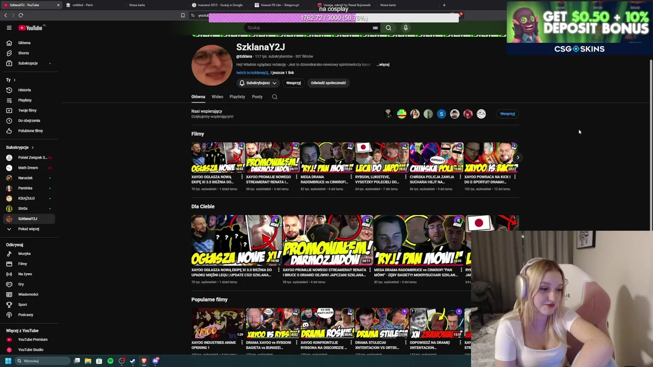653x367 pixels.
Task: Open YouTube Studio in the sidebar
Action: (31, 350)
